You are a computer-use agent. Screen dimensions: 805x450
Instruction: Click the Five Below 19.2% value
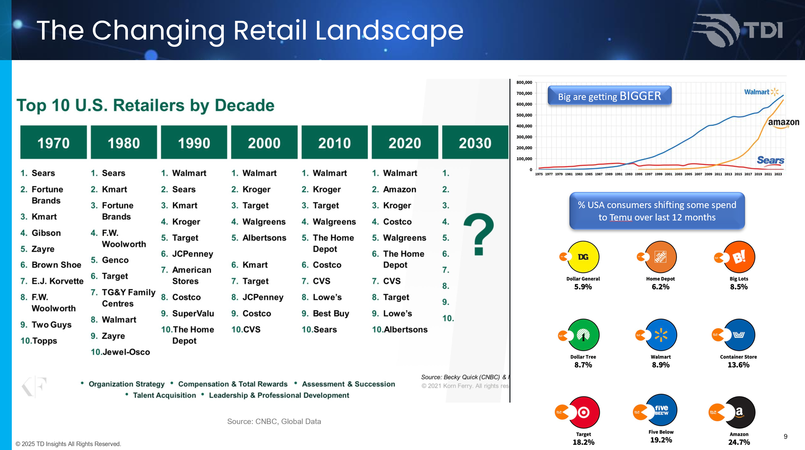click(x=661, y=440)
